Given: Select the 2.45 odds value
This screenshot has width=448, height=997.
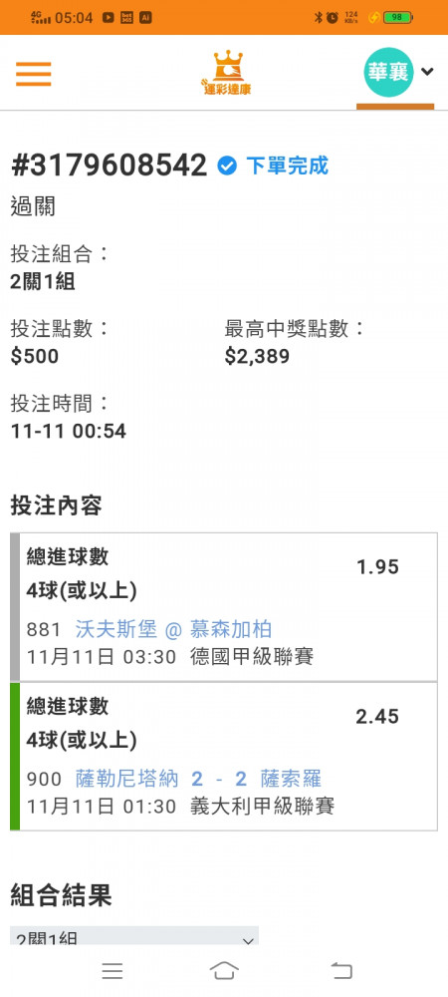Looking at the screenshot, I should tap(377, 717).
